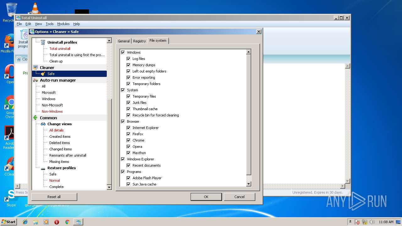Toggle the Left out empty folders checkbox

pos(128,71)
